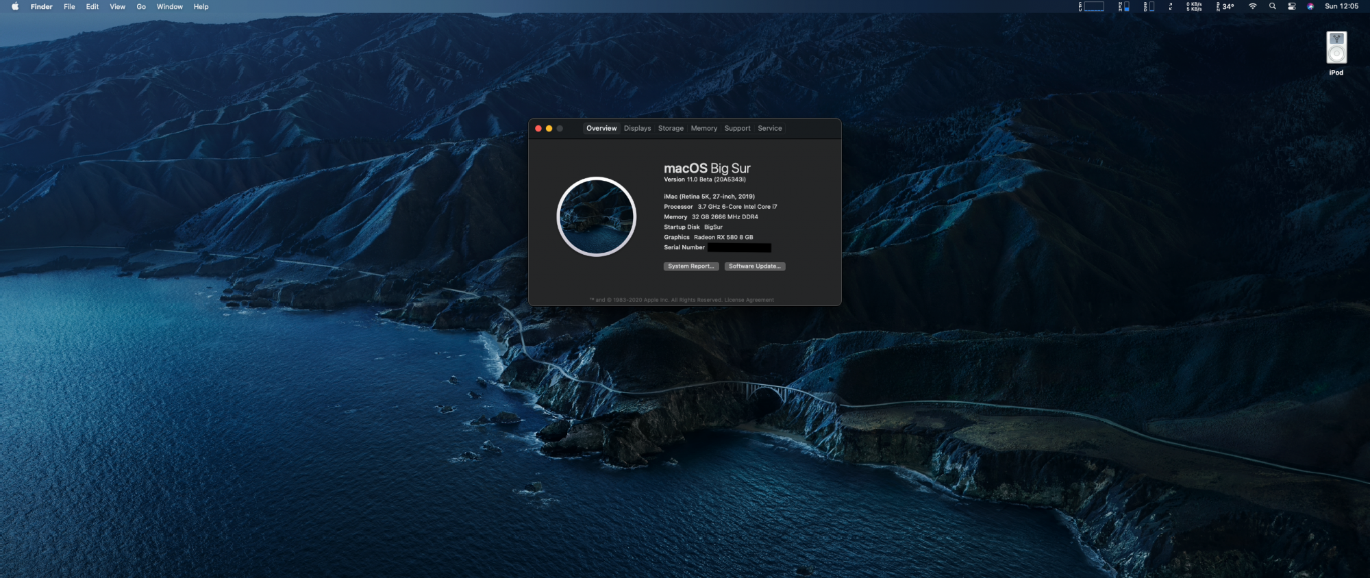Image resolution: width=1370 pixels, height=578 pixels.
Task: Open Spotlight search magnifier
Action: pyautogui.click(x=1273, y=6)
